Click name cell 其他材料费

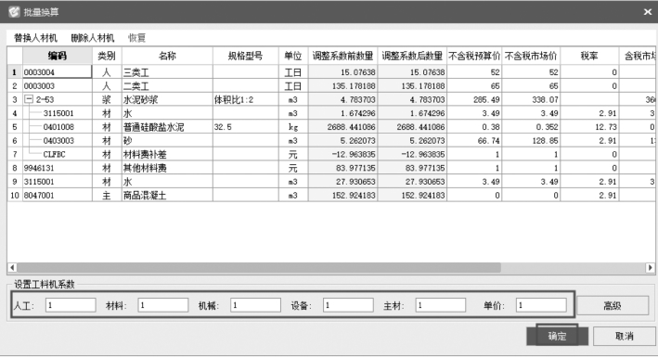(167, 168)
